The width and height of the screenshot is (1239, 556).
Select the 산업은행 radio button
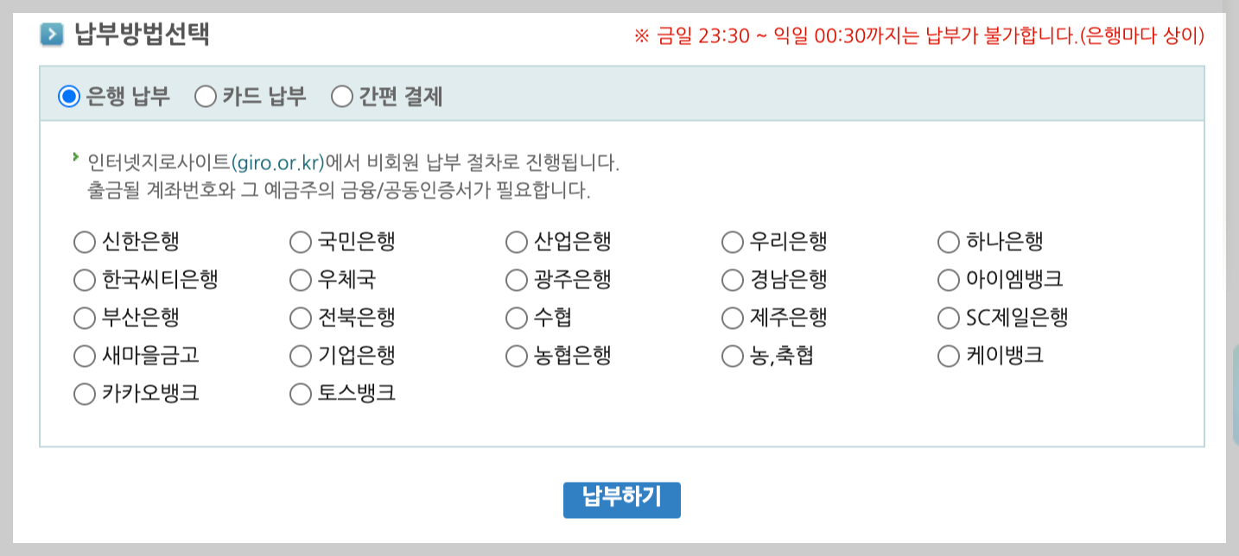pos(515,242)
